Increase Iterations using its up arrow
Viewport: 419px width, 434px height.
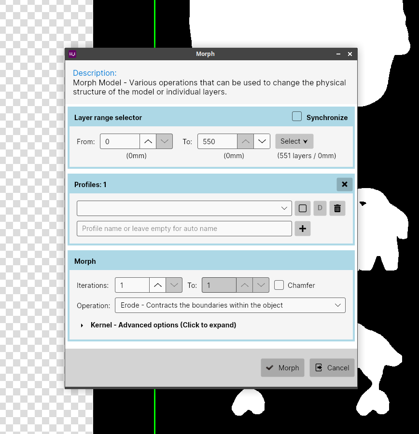(x=157, y=285)
